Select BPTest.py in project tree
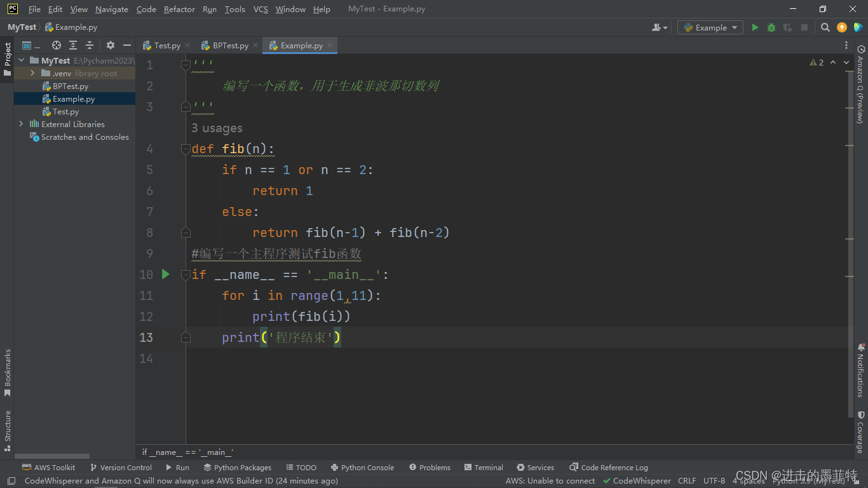This screenshot has height=488, width=868. click(x=71, y=86)
